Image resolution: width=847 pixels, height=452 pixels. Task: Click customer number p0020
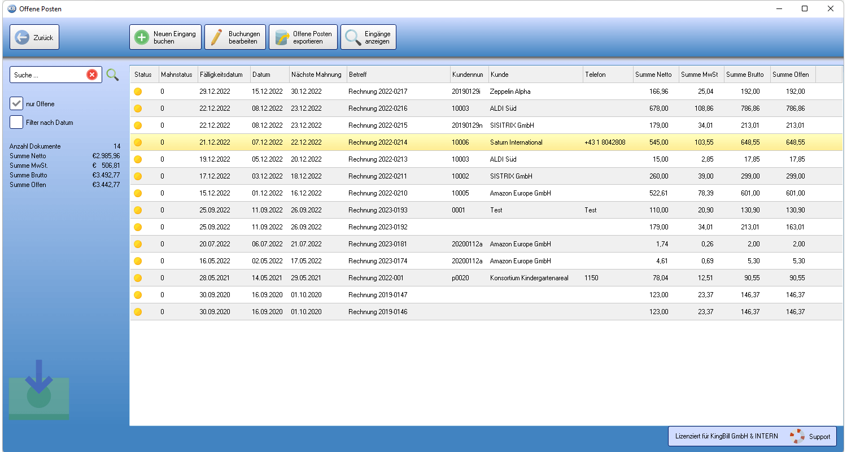point(461,278)
